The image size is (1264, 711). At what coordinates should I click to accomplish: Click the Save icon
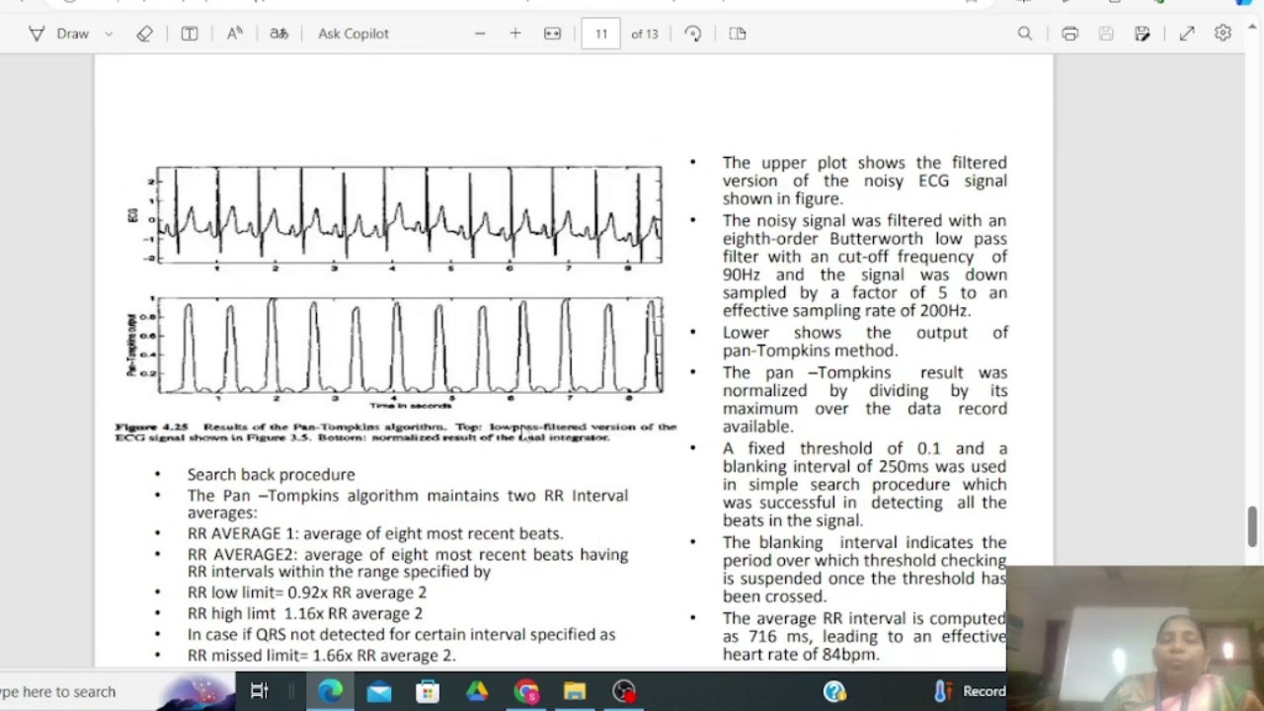[1106, 34]
